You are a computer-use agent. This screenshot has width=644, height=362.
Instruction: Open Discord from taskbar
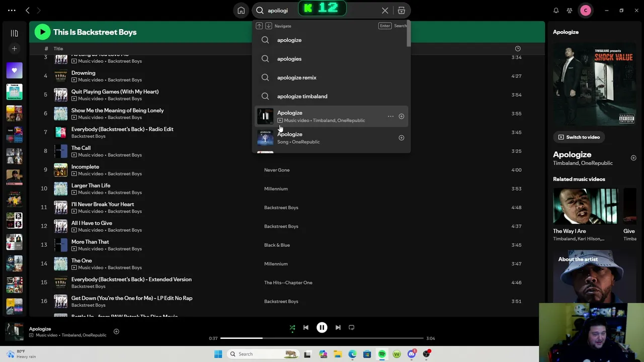pos(412,354)
